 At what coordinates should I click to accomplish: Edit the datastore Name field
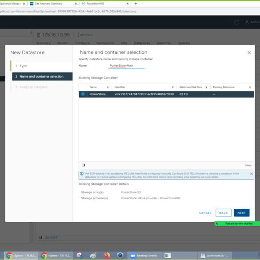coord(126,66)
